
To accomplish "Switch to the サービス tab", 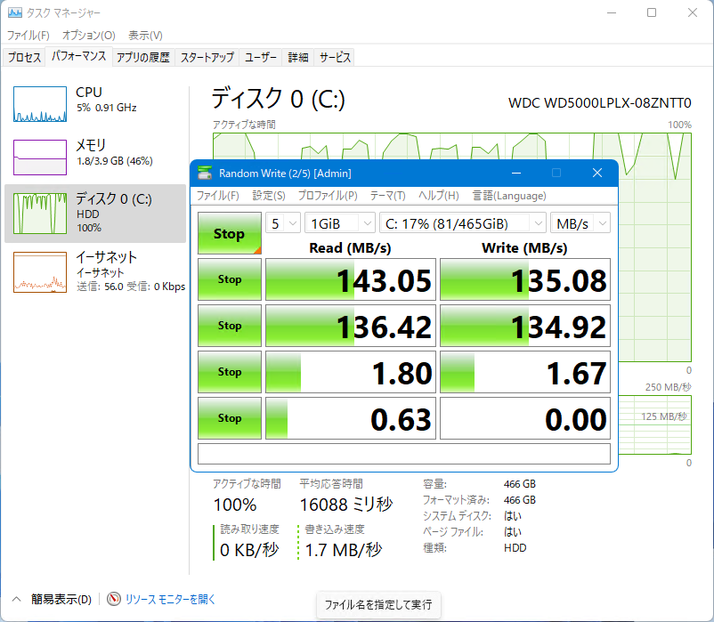I will (x=335, y=57).
